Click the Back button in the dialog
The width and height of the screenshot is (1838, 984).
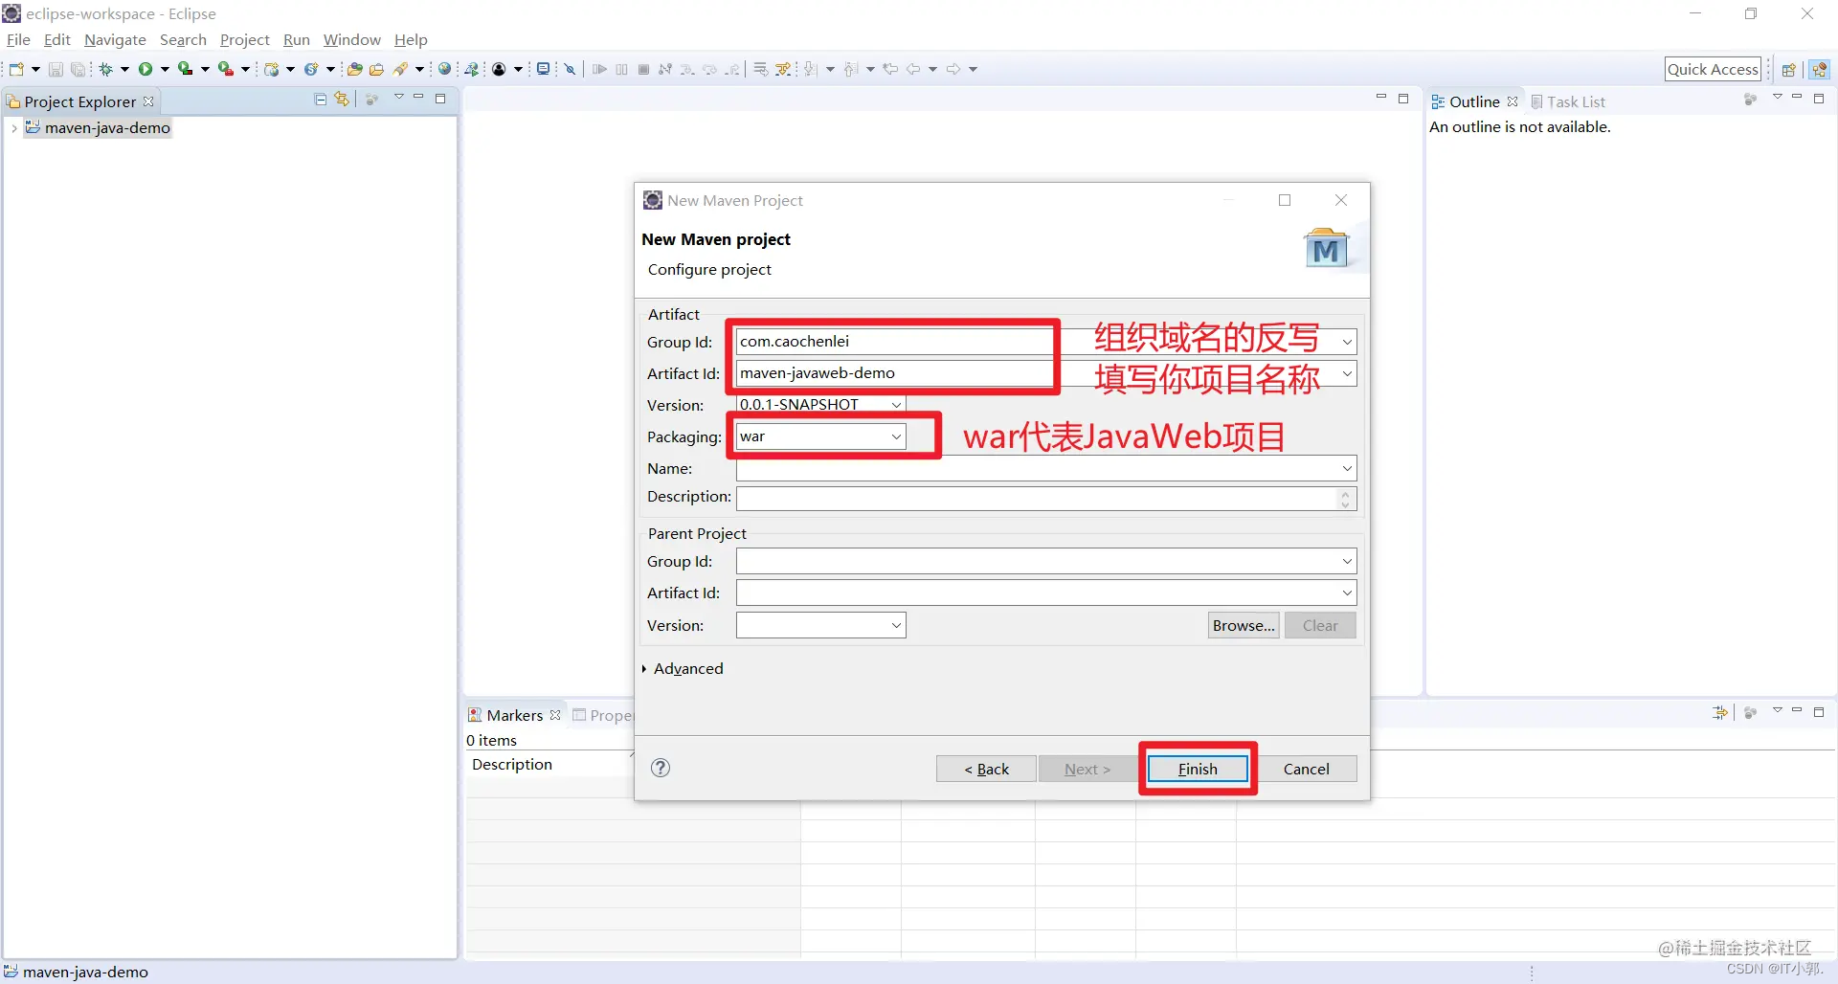986,769
